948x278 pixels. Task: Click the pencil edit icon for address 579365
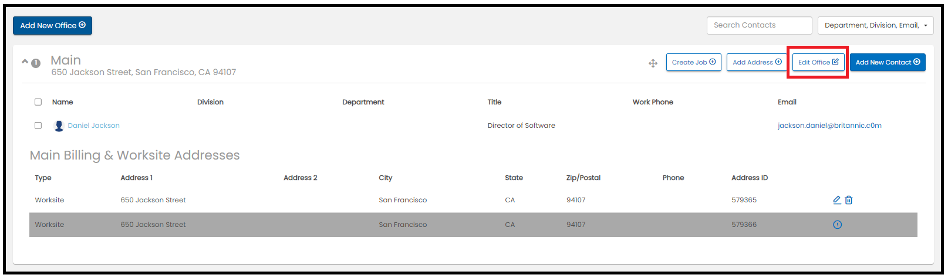click(x=837, y=200)
